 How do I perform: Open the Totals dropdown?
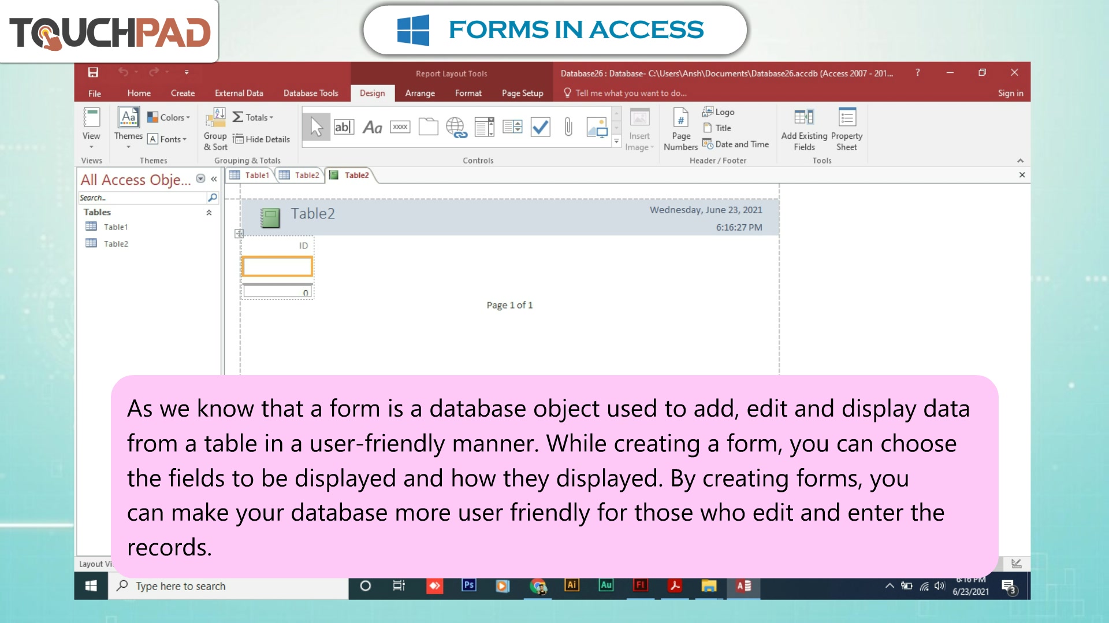(x=253, y=117)
